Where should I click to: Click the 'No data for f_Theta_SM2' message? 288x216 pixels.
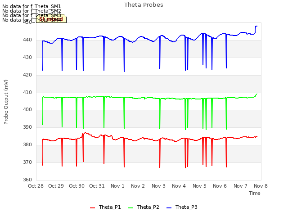(31, 11)
